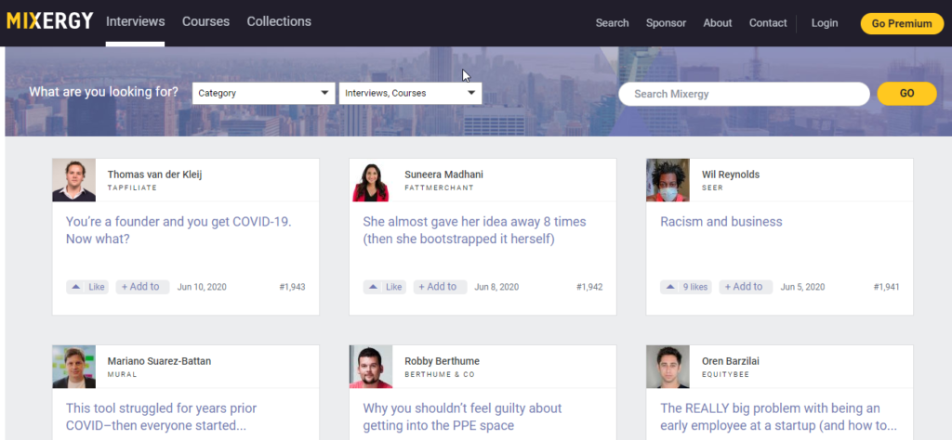Open Thomas van der Kleij's photo
Screen dimensions: 952x440
pyautogui.click(x=74, y=180)
